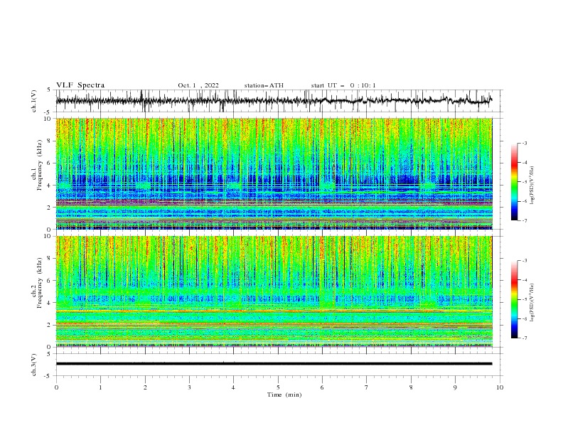Click the "VLF Spectra" plot title
Image resolution: width=563 pixels, height=435 pixels.
click(x=80, y=85)
